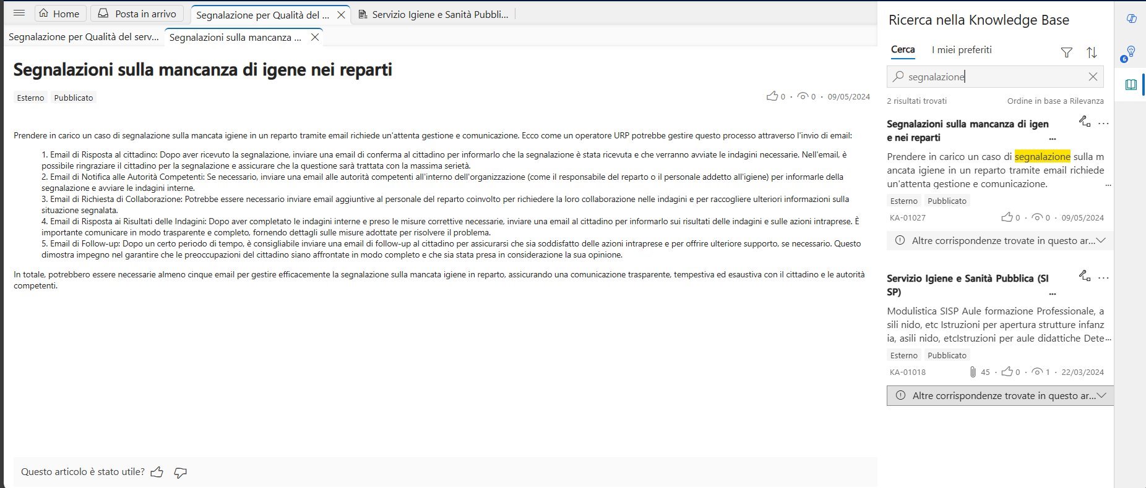The width and height of the screenshot is (1146, 488).
Task: Open the Posta in arrivo tab
Action: click(x=137, y=14)
